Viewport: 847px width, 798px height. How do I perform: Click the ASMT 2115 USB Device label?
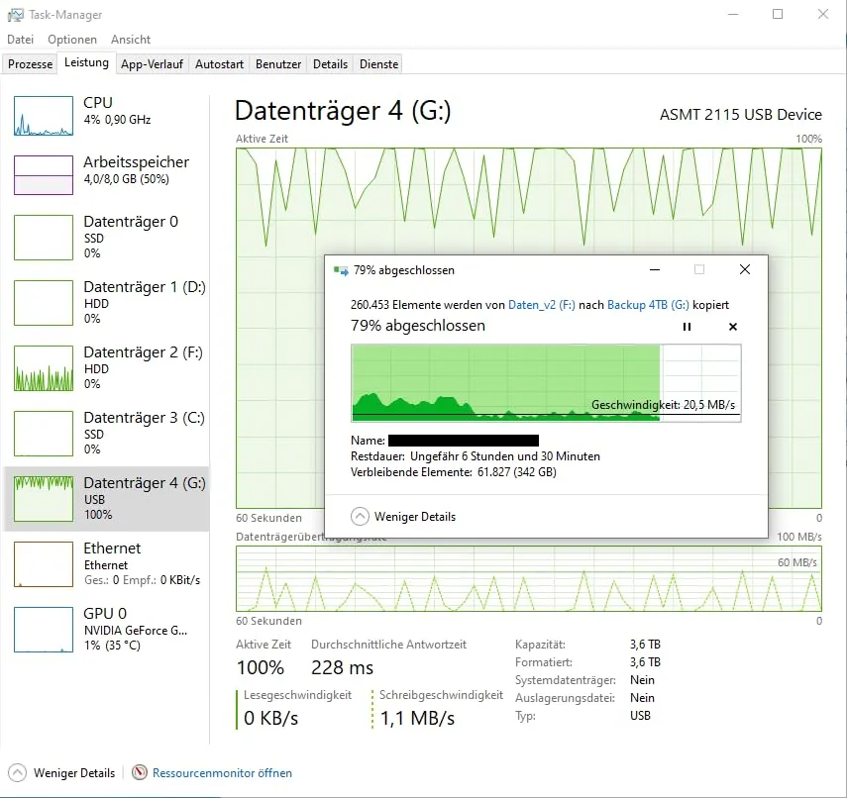741,115
